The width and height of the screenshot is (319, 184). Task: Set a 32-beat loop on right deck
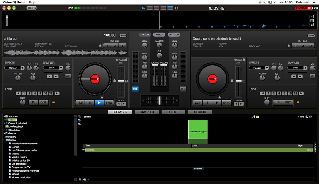pos(295,93)
